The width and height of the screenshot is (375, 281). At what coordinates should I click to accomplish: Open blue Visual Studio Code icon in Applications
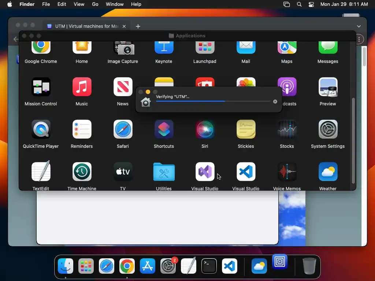[x=246, y=172]
